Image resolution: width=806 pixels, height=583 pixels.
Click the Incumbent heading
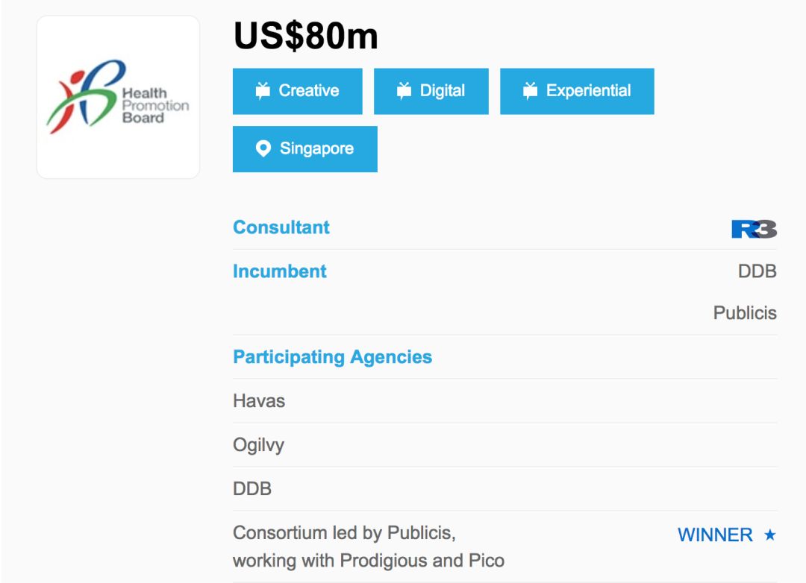pos(280,271)
